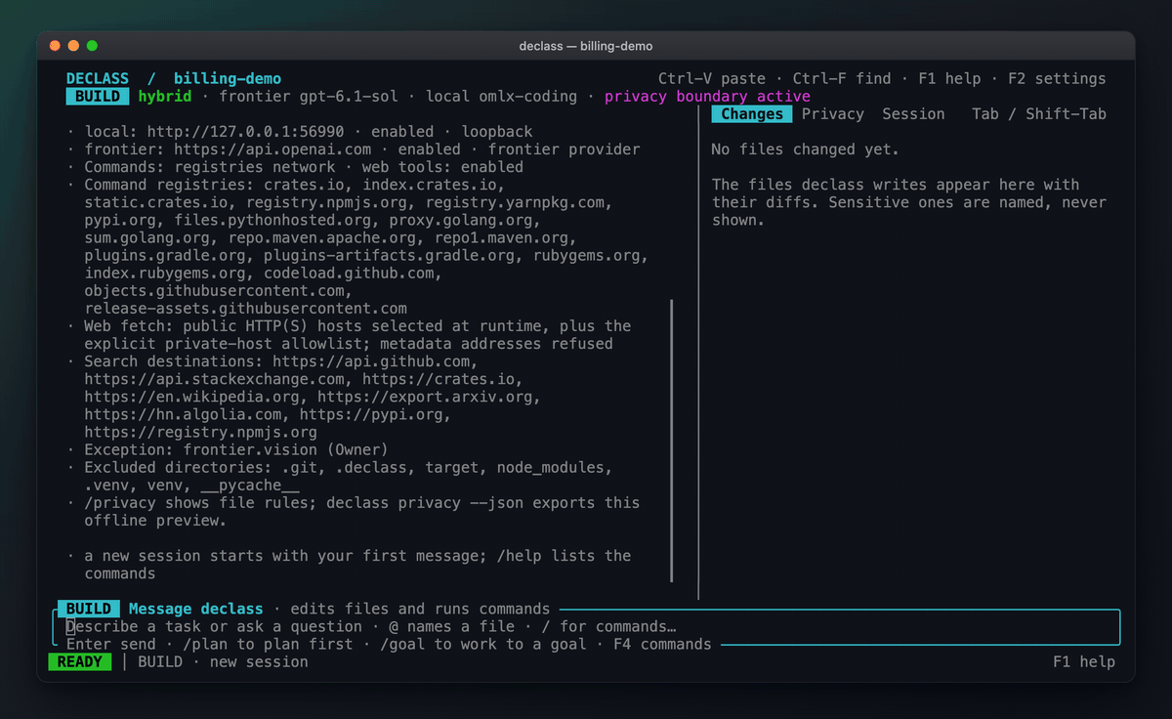Open the Session tab
This screenshot has height=719, width=1172.
pyautogui.click(x=913, y=114)
